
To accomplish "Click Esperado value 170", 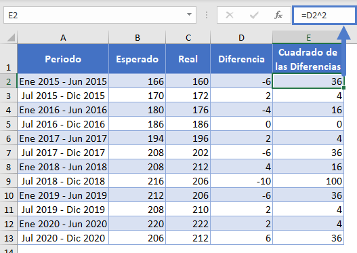I will pos(138,95).
